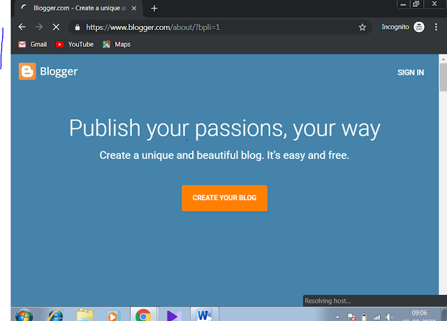Click the battery icon in system tray
The height and width of the screenshot is (321, 447).
[364, 317]
